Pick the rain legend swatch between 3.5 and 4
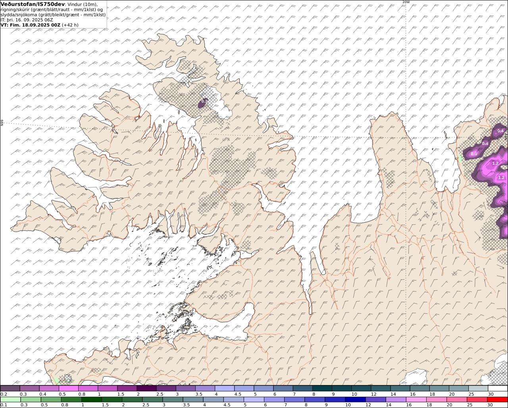508x408 pixels. [193, 399]
